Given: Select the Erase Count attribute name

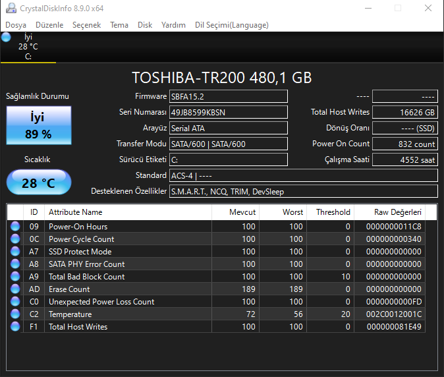Looking at the screenshot, I should (x=69, y=289).
